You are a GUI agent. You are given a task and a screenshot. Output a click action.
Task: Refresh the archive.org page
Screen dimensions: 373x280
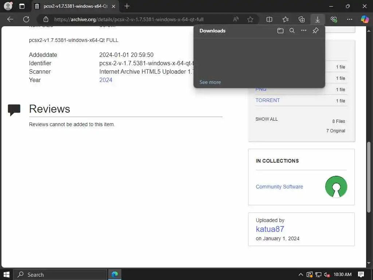[26, 19]
